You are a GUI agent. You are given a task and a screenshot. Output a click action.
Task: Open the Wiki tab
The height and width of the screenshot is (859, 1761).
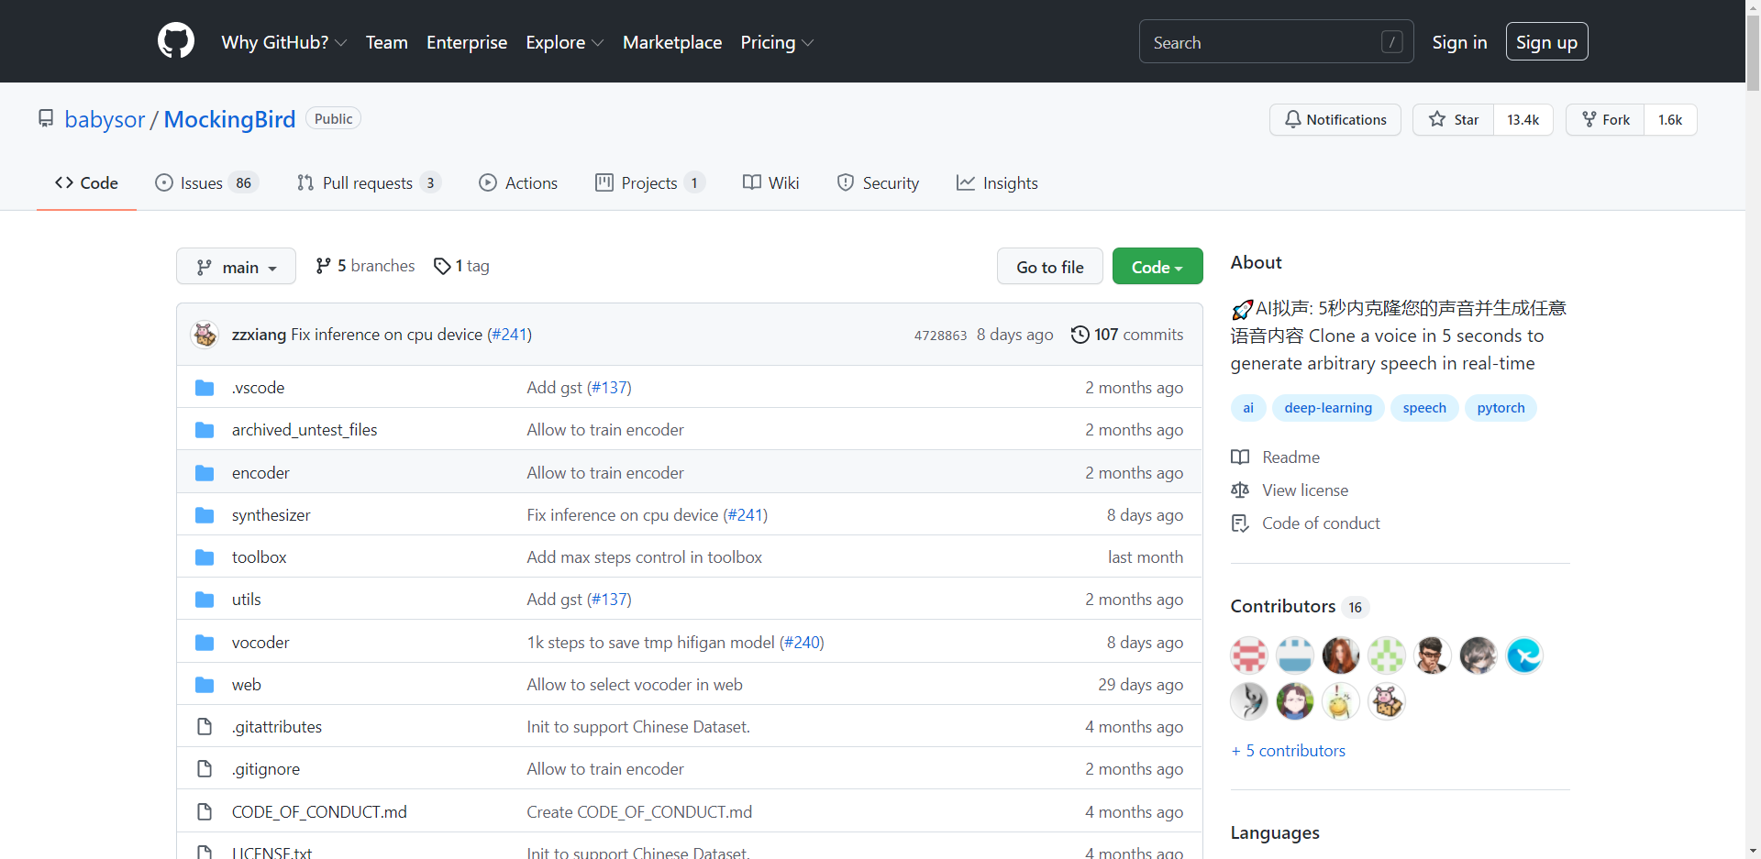(771, 183)
